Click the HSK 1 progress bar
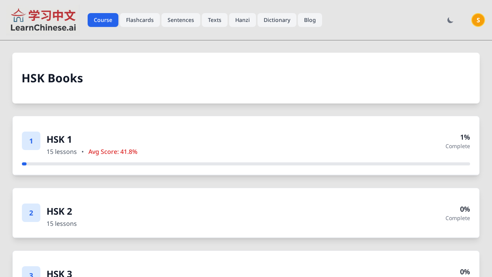The width and height of the screenshot is (492, 277). pos(246,164)
